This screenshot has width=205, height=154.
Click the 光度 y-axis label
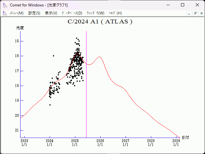pos(20,28)
